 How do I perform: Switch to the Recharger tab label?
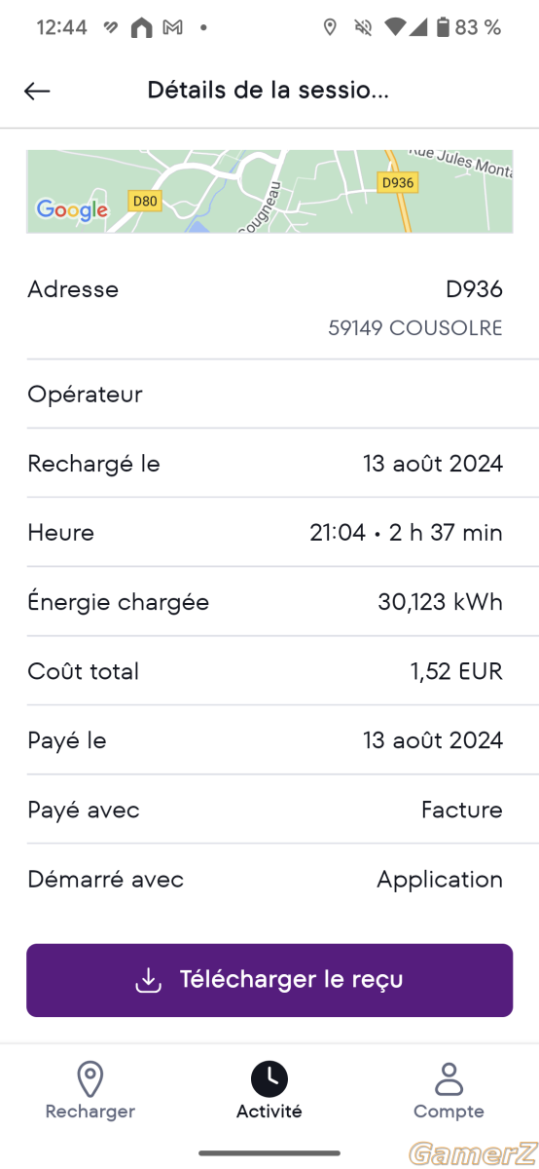pyautogui.click(x=90, y=1112)
